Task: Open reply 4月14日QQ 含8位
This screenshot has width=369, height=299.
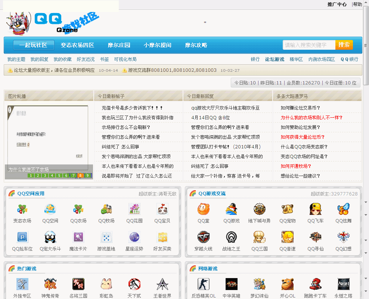Action: [210, 118]
